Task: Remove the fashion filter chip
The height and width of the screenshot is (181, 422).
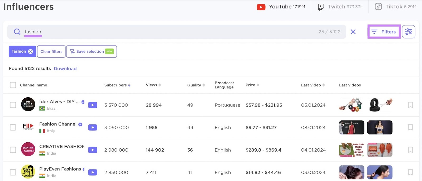Action: 31,52
